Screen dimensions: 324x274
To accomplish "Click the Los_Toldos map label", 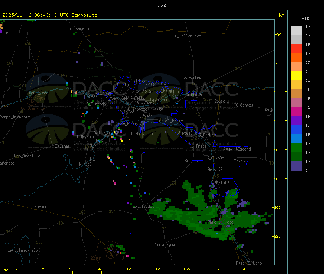I will click(x=143, y=206).
